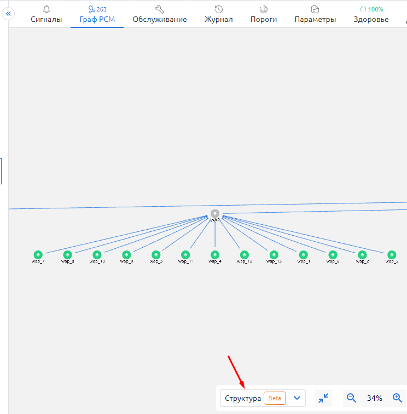Collapse the sidebar with the double chevron
Screen dimensions: 407x414
pyautogui.click(x=8, y=14)
